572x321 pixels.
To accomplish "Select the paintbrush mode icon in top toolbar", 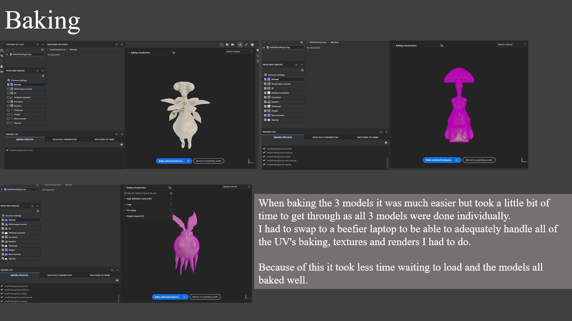I will tap(246, 45).
